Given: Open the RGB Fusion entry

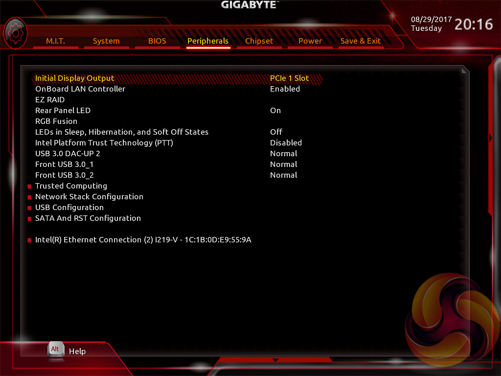Looking at the screenshot, I should tap(56, 121).
